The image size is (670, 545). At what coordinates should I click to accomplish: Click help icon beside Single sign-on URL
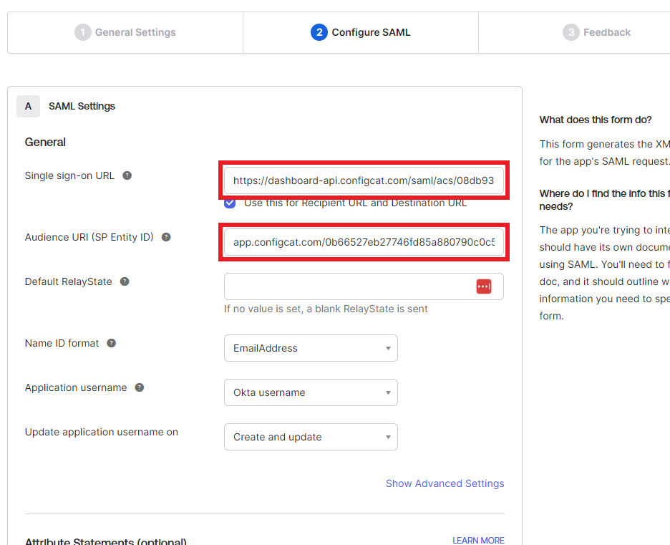127,175
